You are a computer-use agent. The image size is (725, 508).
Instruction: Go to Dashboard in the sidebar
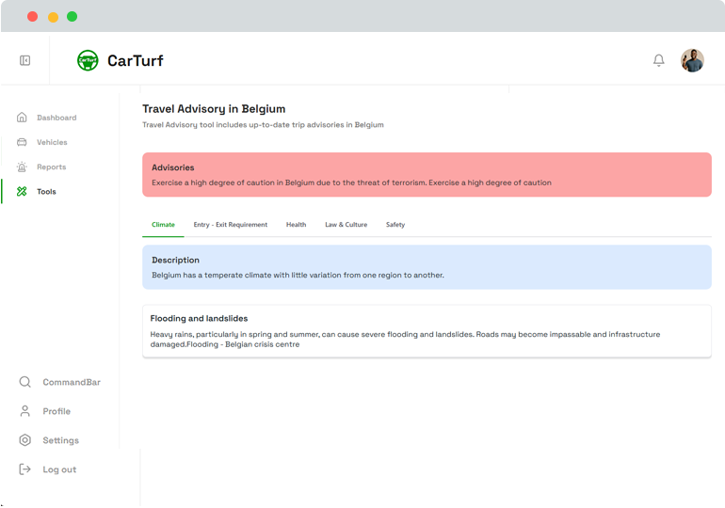coord(56,118)
